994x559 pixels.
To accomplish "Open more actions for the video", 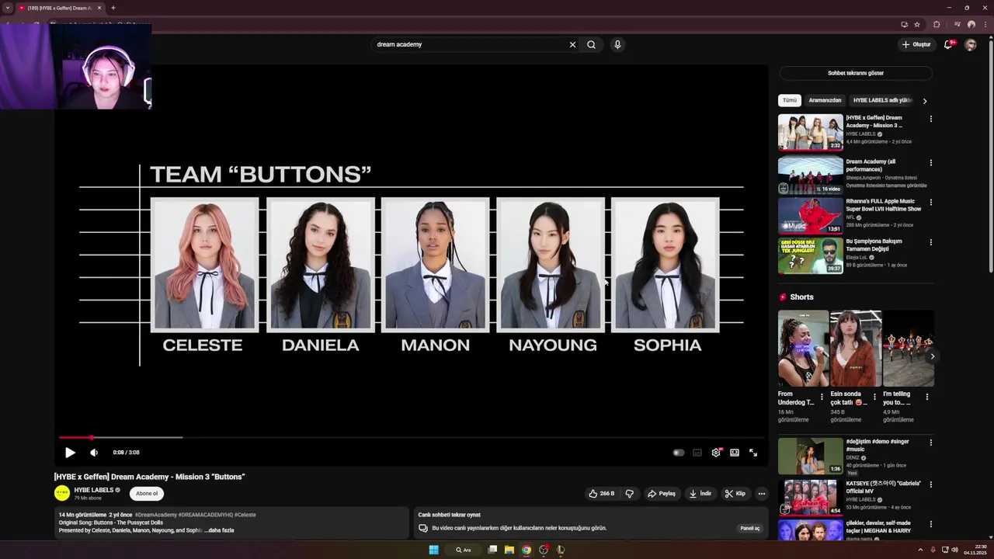I will 761,494.
